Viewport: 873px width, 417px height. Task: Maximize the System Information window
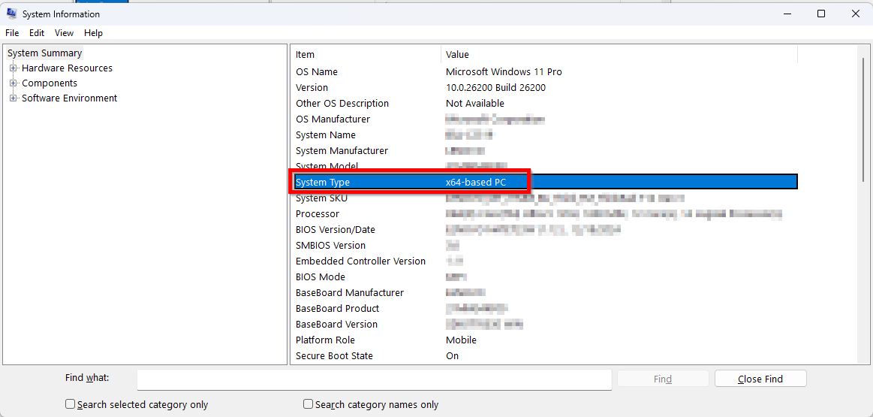821,14
